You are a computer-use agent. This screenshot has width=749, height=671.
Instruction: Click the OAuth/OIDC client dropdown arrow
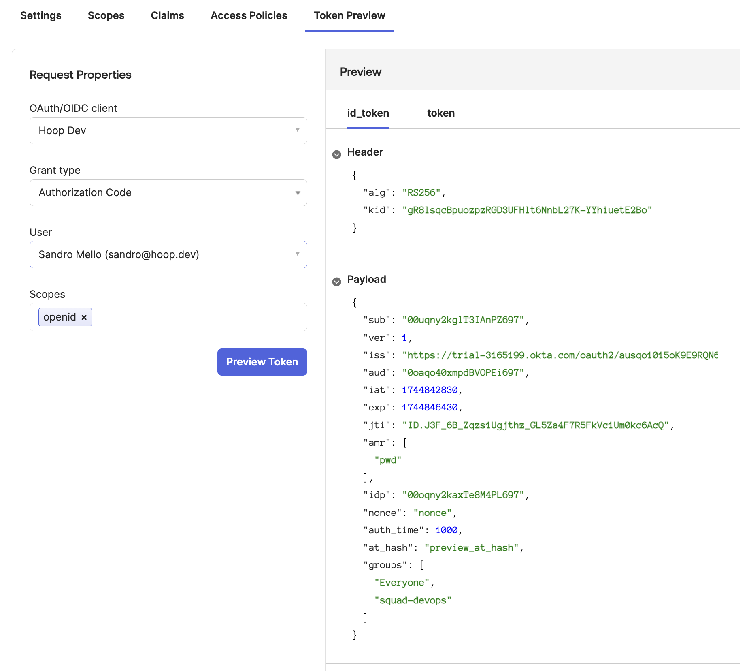[x=297, y=130]
